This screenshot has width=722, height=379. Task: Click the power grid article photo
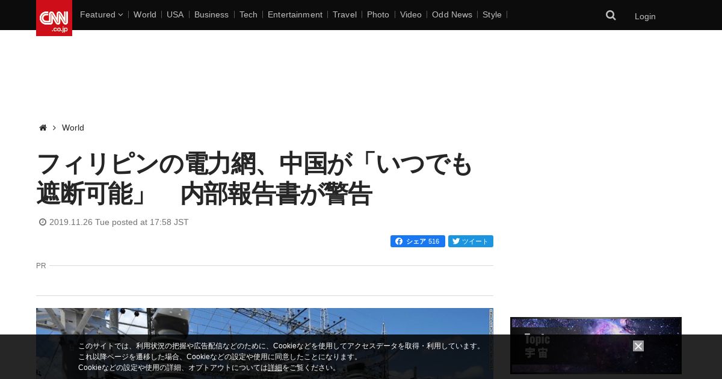(x=265, y=344)
